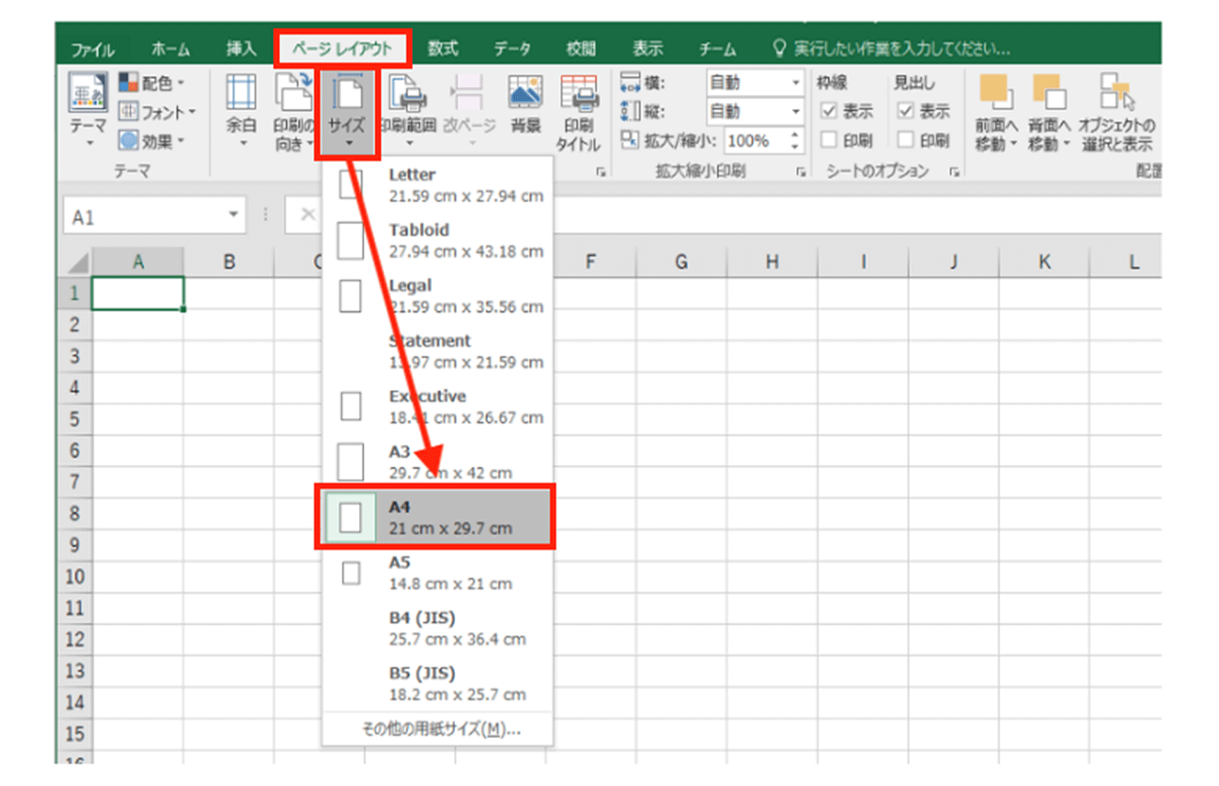Click the tell-me lightbulb icon
Screen dimensions: 1219x786
(x=779, y=48)
